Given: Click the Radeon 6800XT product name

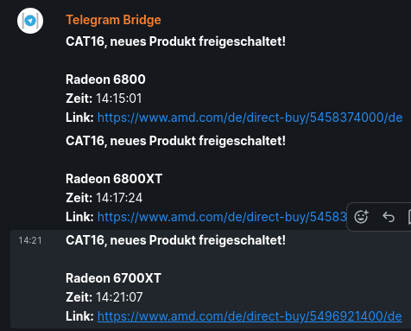Looking at the screenshot, I should [x=114, y=179].
